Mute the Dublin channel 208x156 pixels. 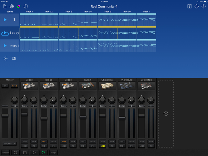(x=92, y=141)
